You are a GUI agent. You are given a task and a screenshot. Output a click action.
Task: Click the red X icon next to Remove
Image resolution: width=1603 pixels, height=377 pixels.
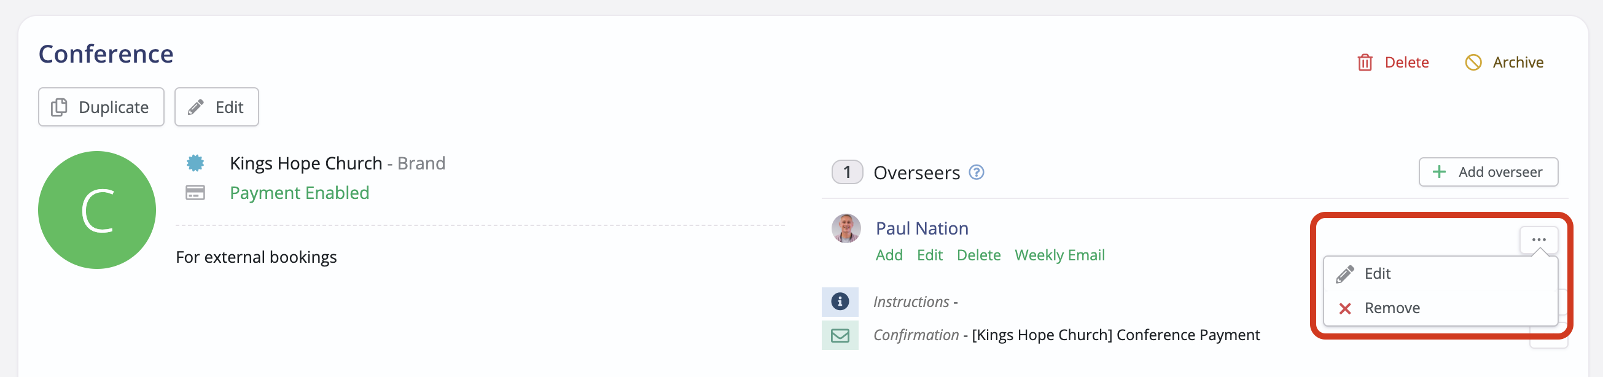point(1345,308)
